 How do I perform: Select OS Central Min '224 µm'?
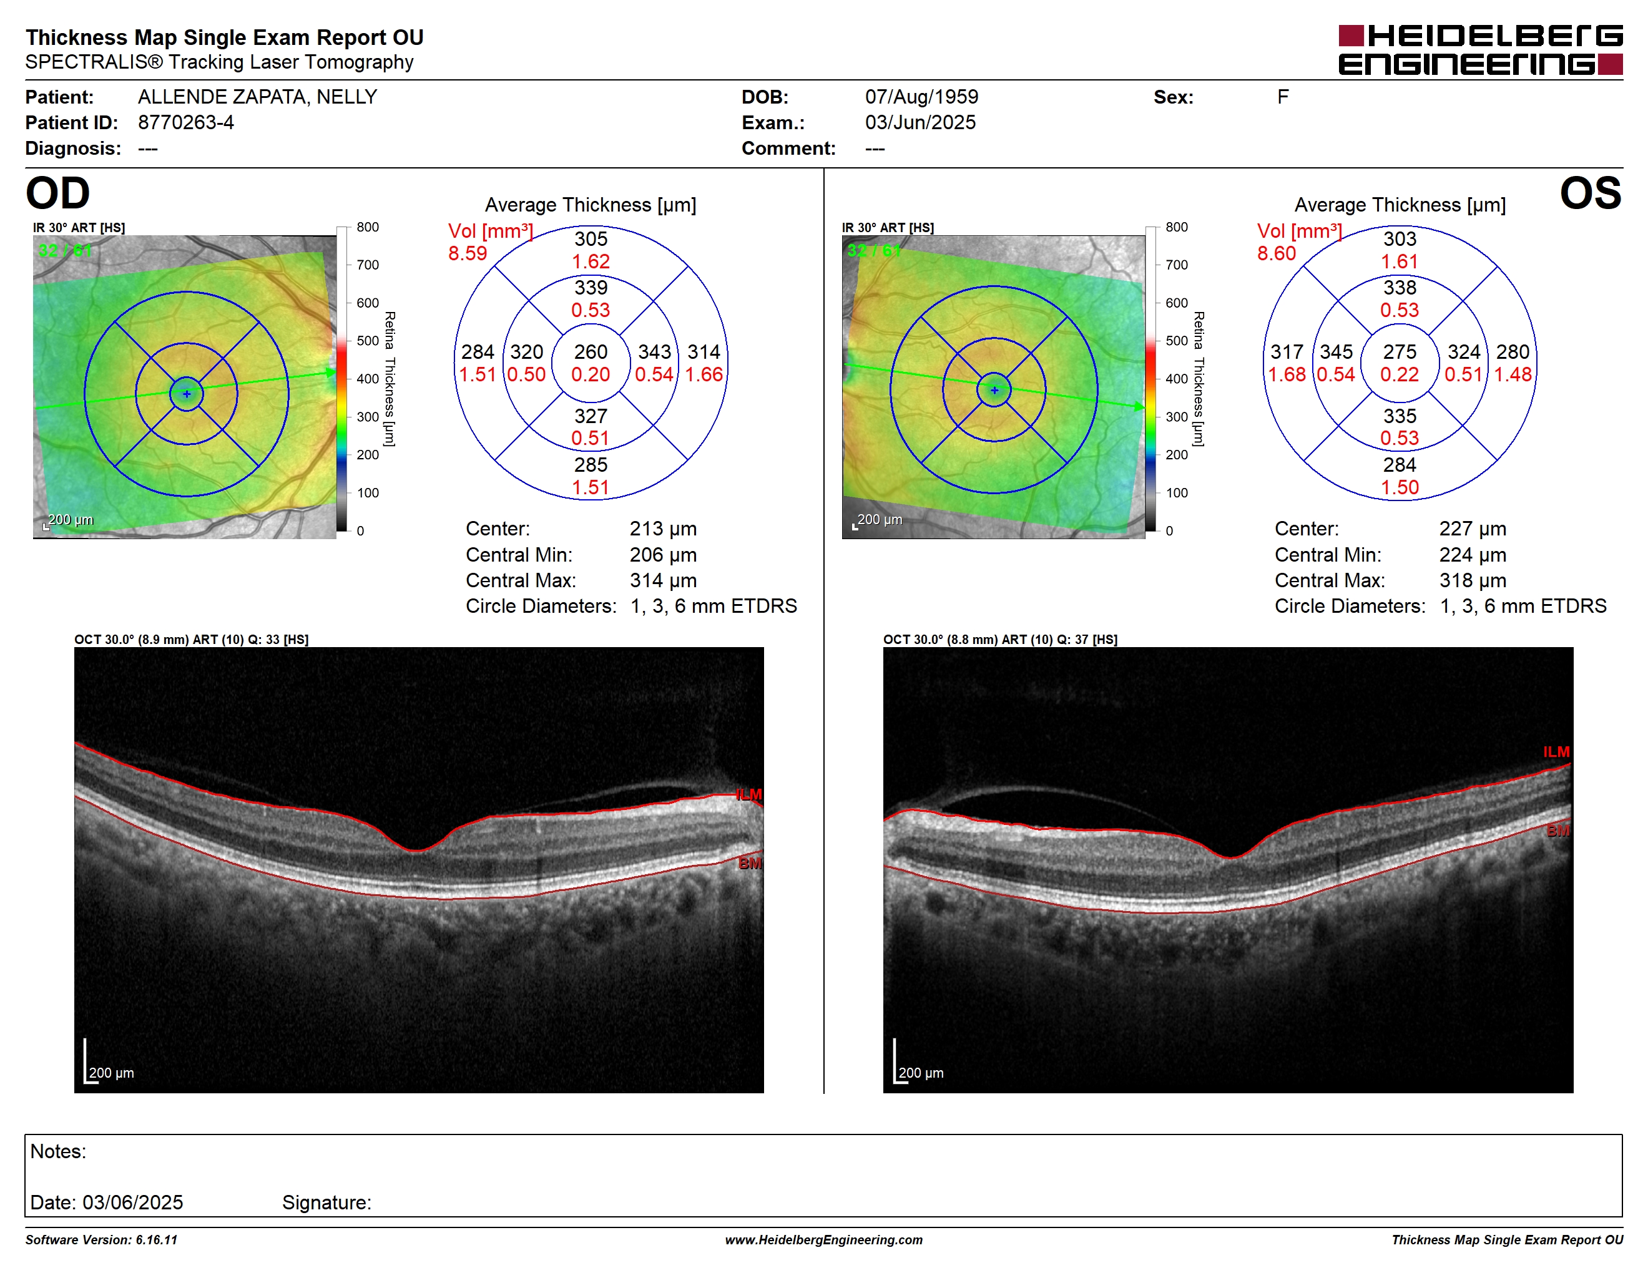(x=1473, y=555)
